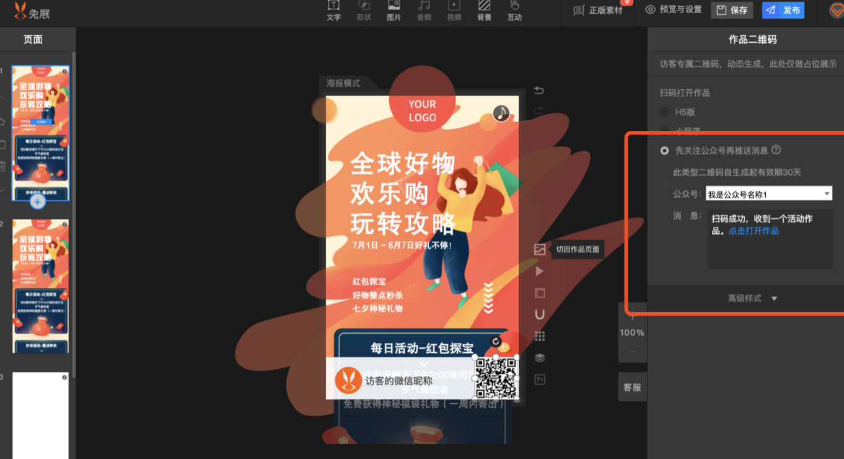Viewport: 844px width, 459px height.
Task: Select the QR code on the canvas
Action: coord(496,378)
